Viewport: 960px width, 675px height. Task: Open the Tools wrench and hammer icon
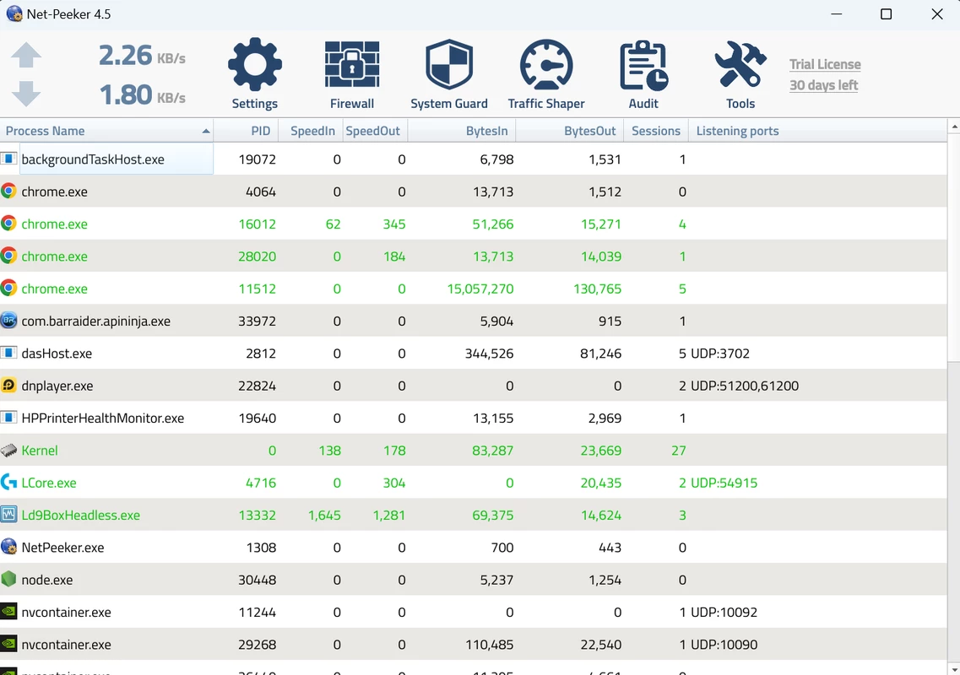pyautogui.click(x=740, y=64)
